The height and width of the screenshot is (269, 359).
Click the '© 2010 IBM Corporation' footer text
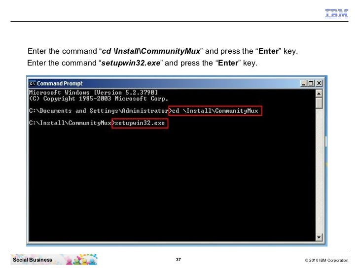326,260
